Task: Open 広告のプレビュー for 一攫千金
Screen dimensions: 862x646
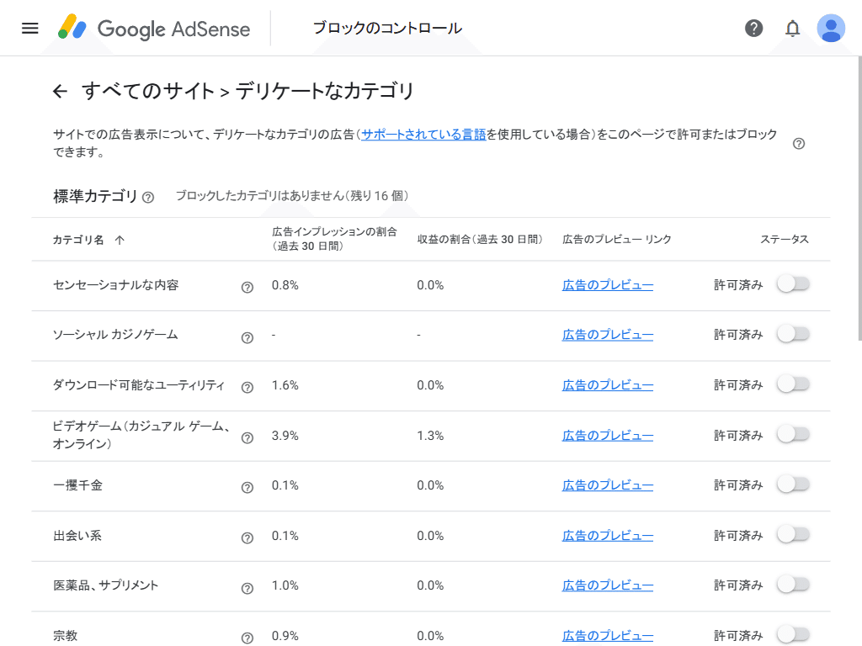Action: [608, 485]
